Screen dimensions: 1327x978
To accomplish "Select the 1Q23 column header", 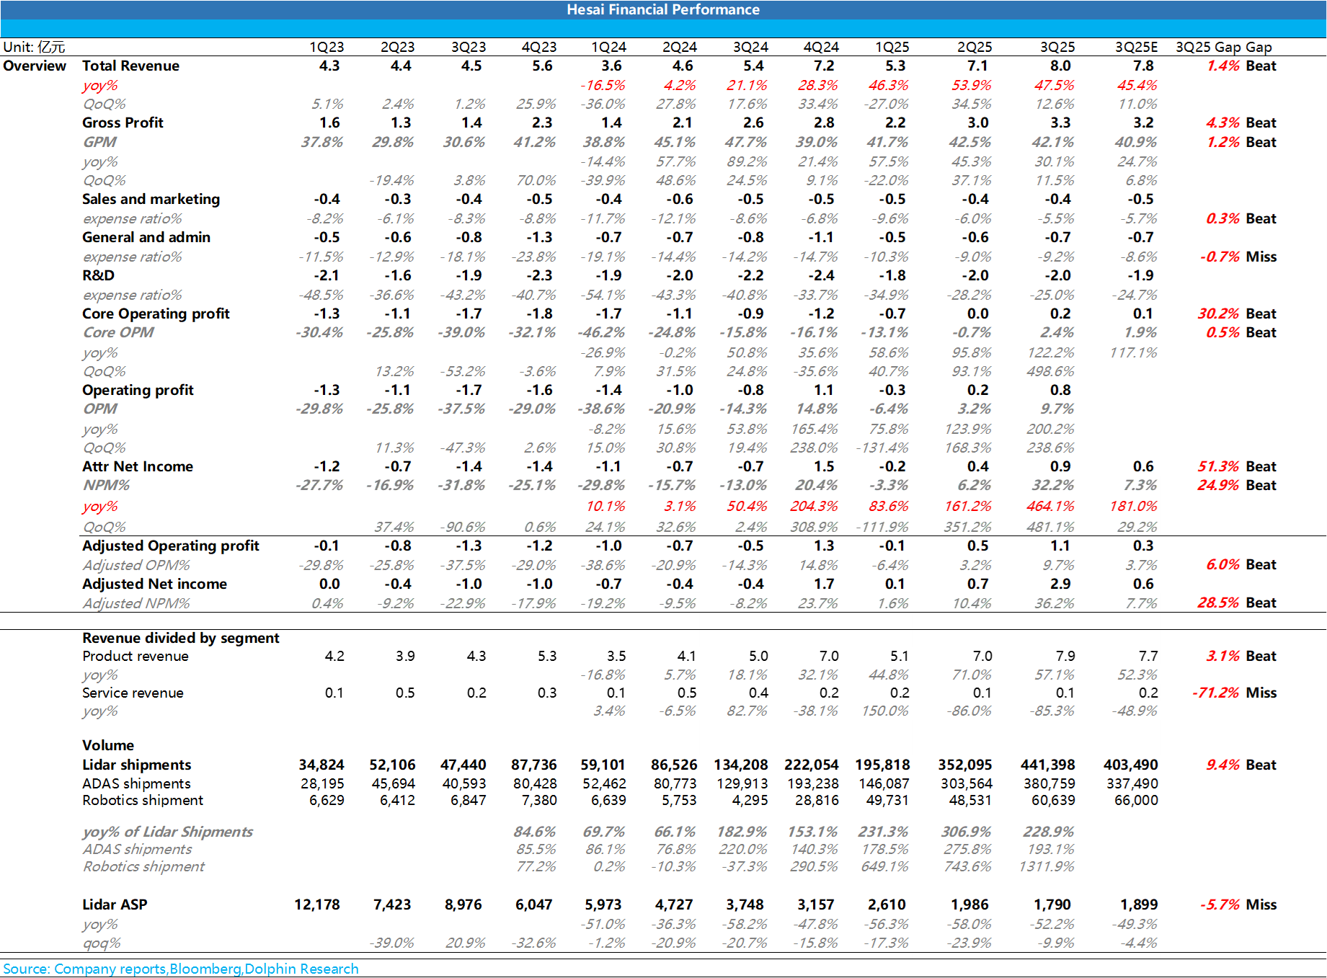I will (327, 47).
